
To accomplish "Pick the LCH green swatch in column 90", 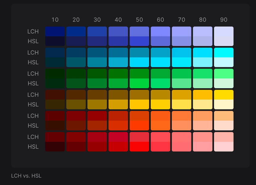I will pyautogui.click(x=224, y=74).
